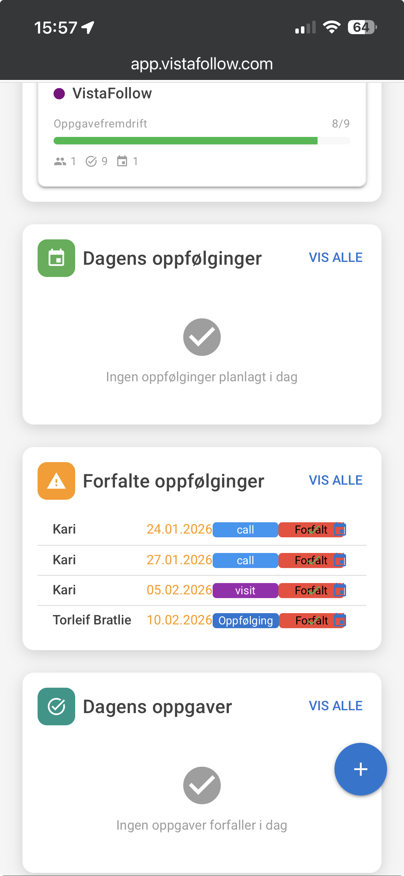404x876 pixels.
Task: Click the task-count check icon in VistaFollow card
Action: [x=91, y=161]
